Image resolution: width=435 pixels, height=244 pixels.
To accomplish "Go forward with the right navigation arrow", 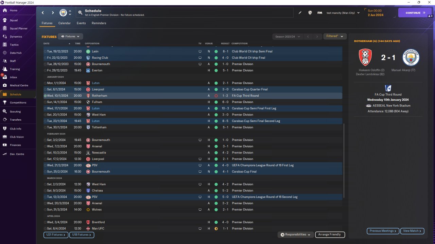I will tap(53, 13).
